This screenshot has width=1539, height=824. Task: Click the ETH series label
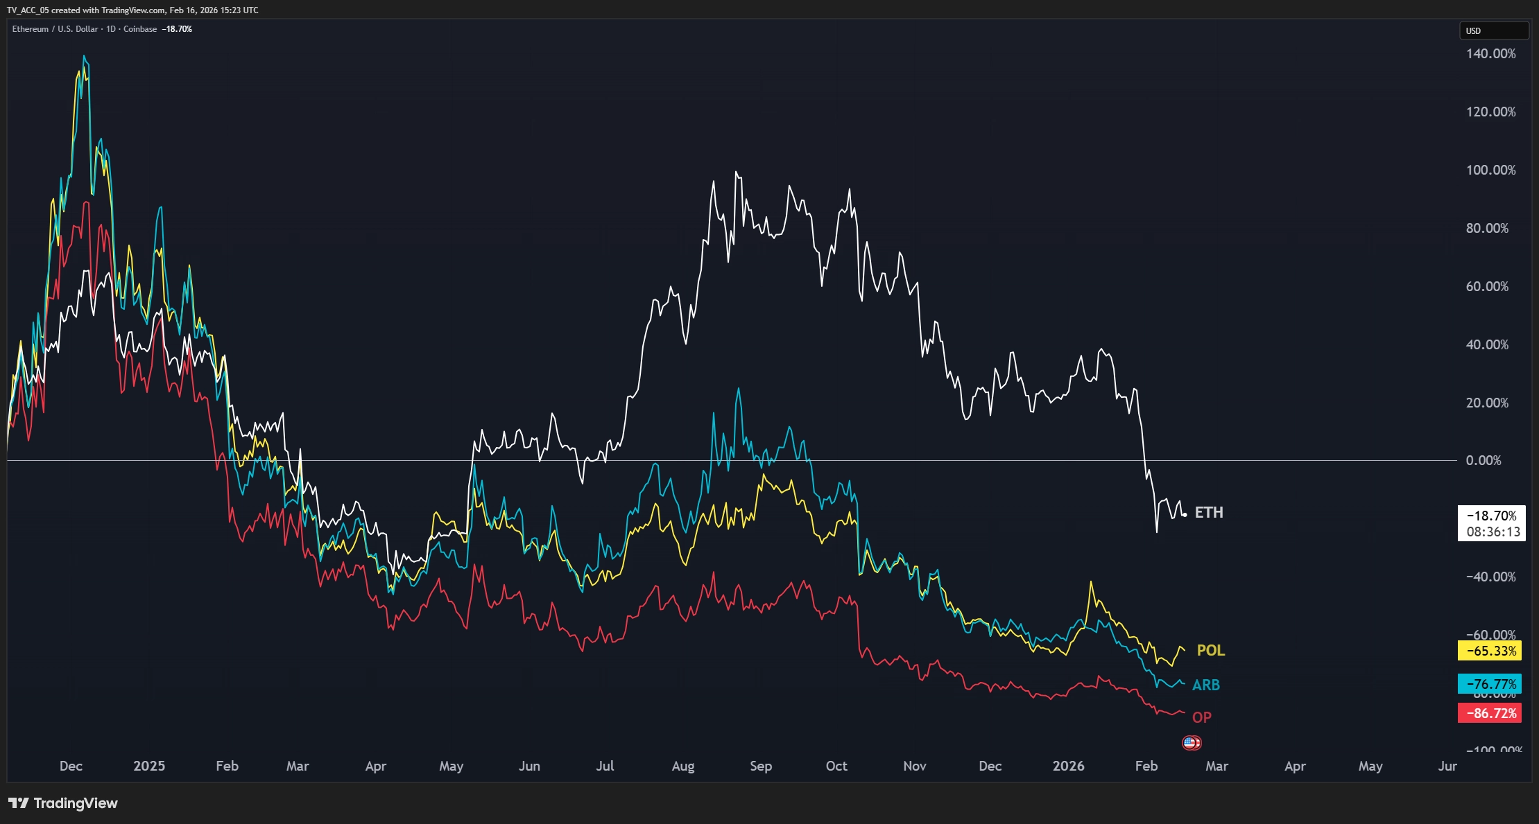click(1209, 513)
